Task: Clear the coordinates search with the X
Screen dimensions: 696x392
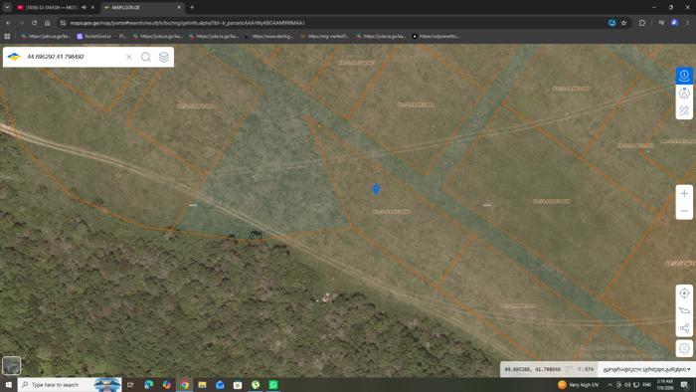Action: (x=128, y=57)
